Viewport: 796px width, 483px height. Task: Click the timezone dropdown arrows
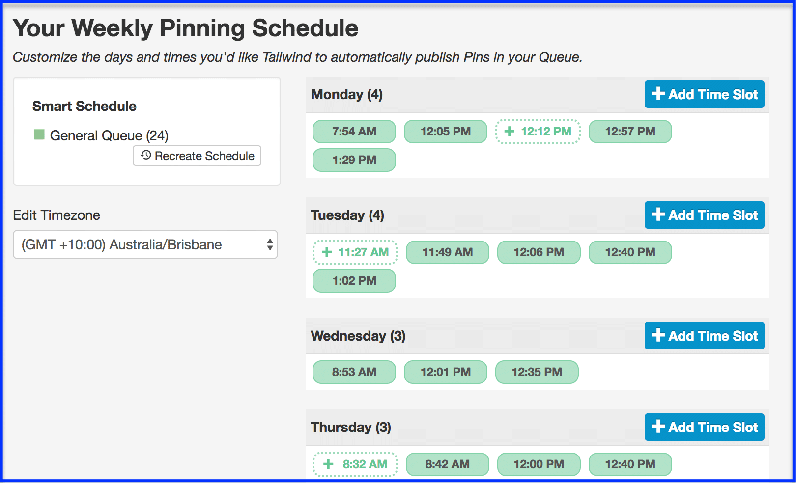[x=270, y=244]
